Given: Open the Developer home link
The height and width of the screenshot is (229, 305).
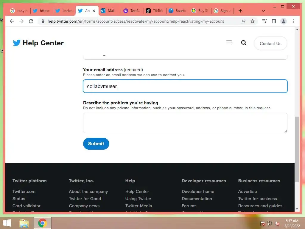Looking at the screenshot, I should [198, 191].
